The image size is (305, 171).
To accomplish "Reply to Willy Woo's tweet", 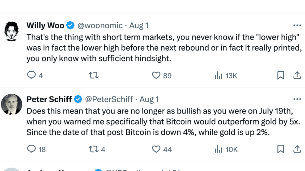I will (x=32, y=75).
